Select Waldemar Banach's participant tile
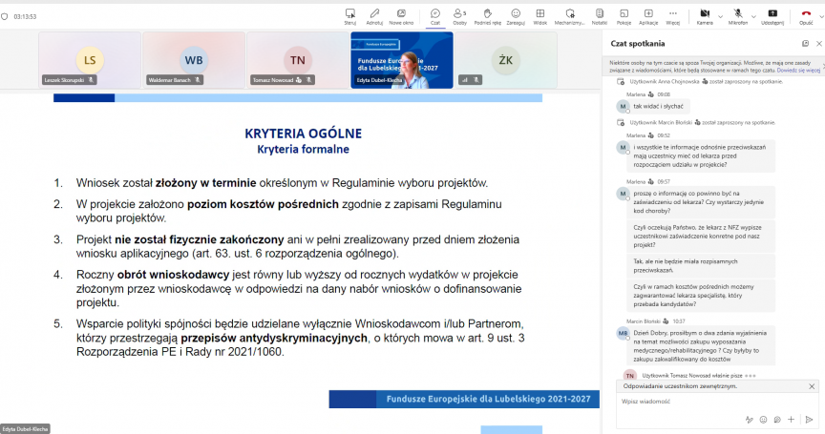The image size is (825, 434). [194, 60]
